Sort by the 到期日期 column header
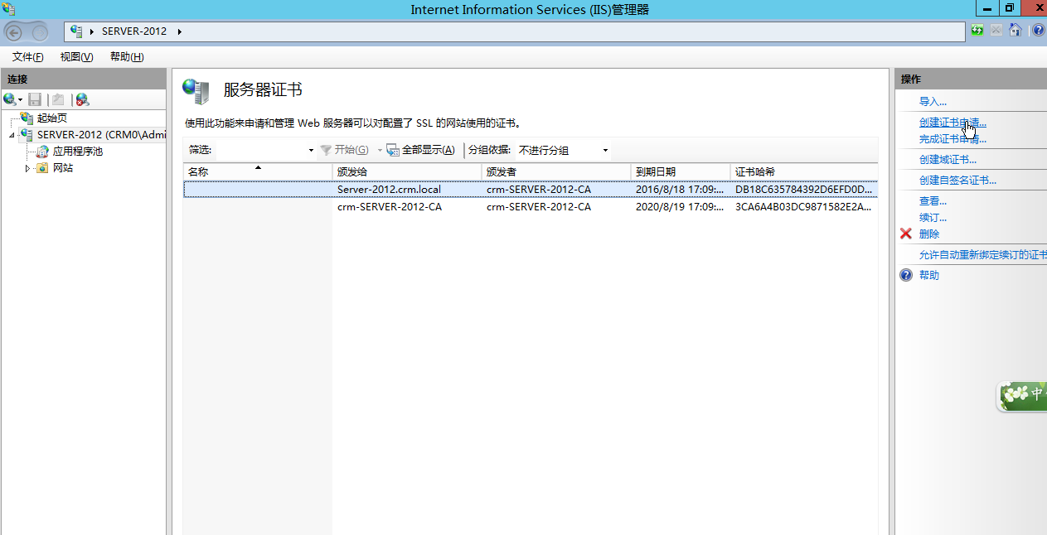Screen dimensions: 1047x535 pos(681,171)
